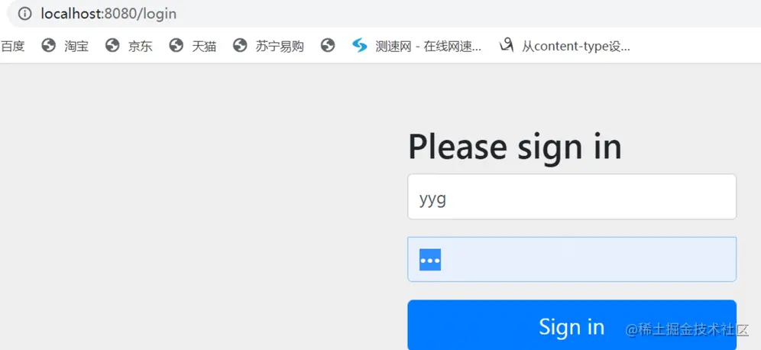
Task: Focus the username field containing yyg
Action: point(572,196)
